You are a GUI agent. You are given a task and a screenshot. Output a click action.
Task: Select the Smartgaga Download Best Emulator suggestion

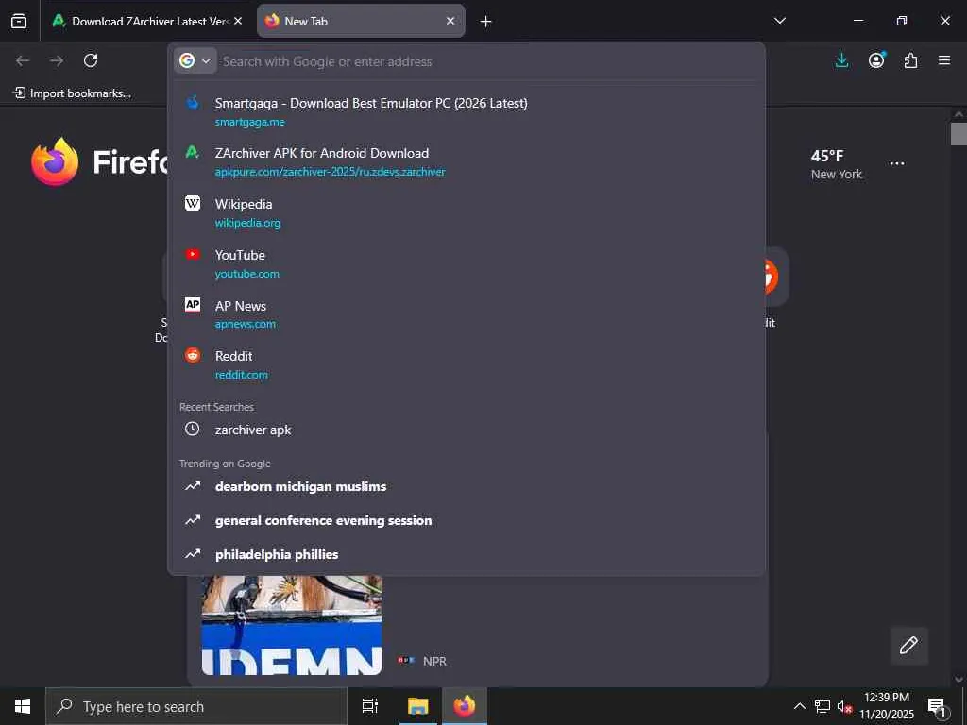(467, 111)
